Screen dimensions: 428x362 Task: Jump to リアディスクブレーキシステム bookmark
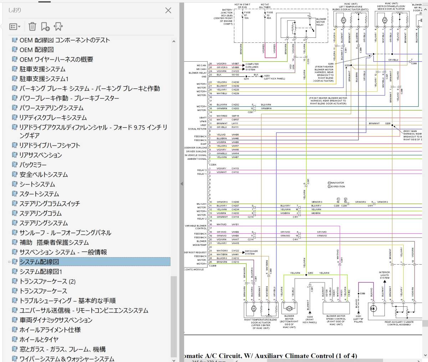pyautogui.click(x=53, y=117)
